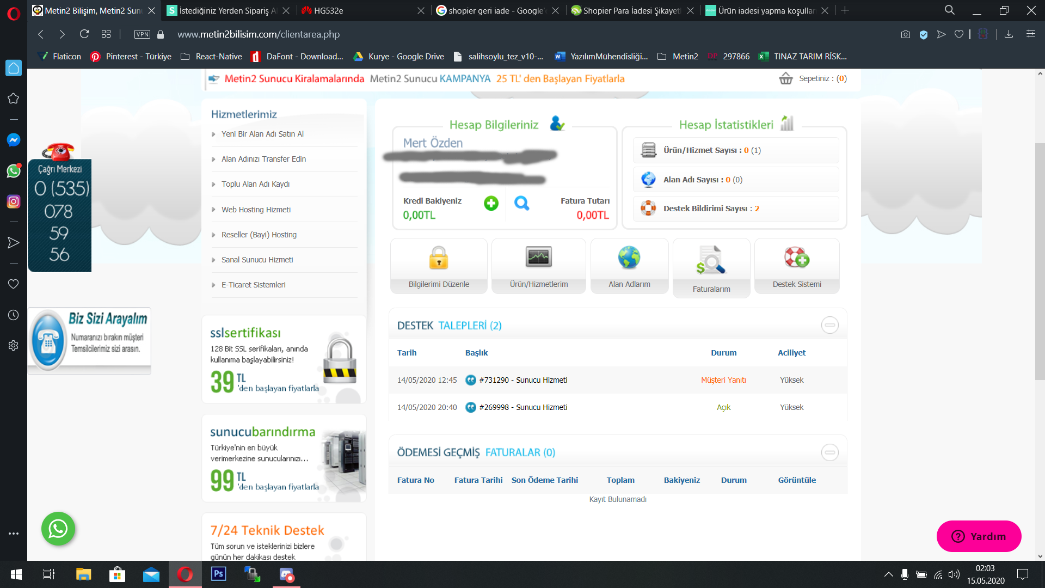The width and height of the screenshot is (1045, 588).
Task: Add page to bookmarks heart icon
Action: pos(959,34)
